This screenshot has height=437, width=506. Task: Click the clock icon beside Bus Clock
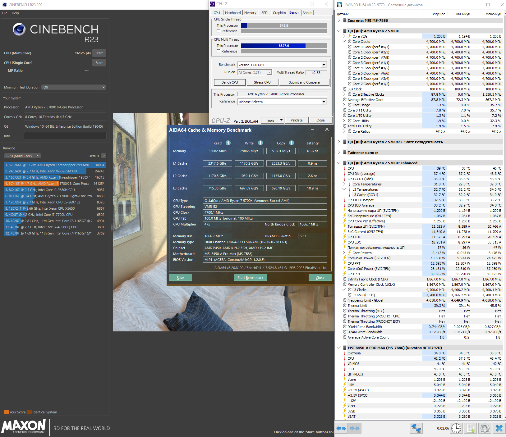click(345, 89)
